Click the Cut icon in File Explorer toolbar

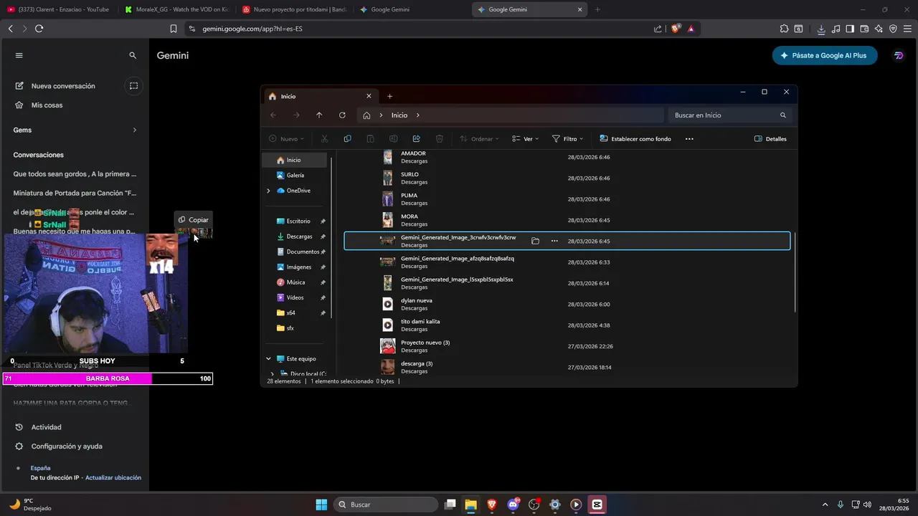tap(324, 139)
